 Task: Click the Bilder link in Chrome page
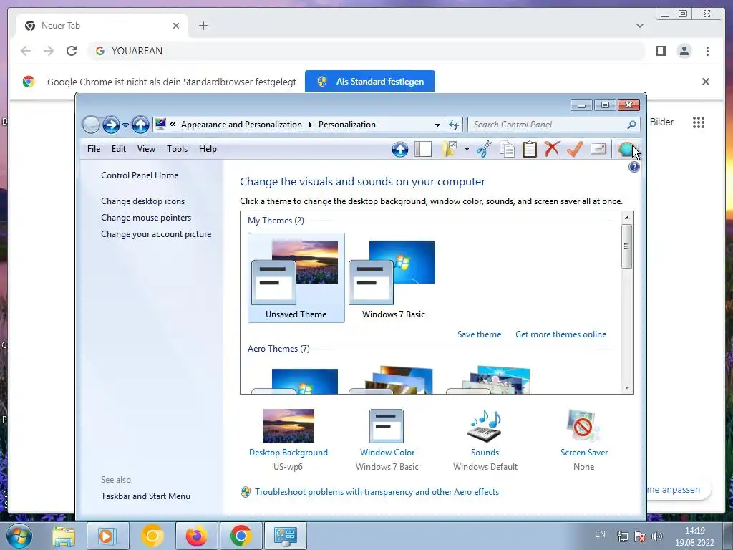661,122
